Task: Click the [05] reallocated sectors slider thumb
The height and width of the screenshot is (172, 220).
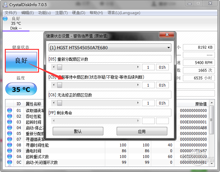Action: point(59,67)
